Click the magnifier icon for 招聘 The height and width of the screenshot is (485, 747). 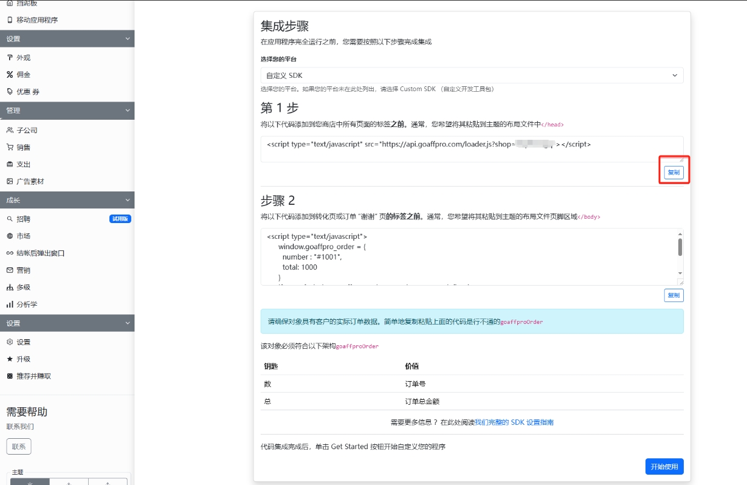point(10,219)
